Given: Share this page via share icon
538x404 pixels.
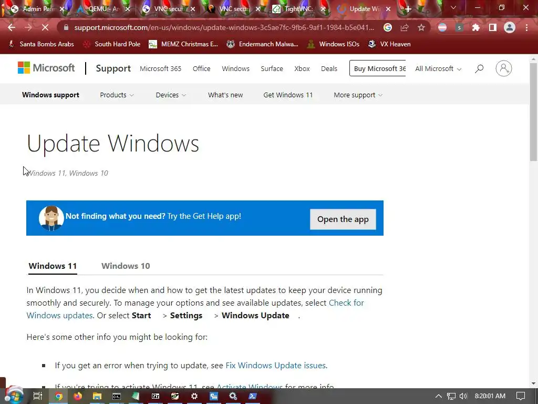Looking at the screenshot, I should point(405,27).
